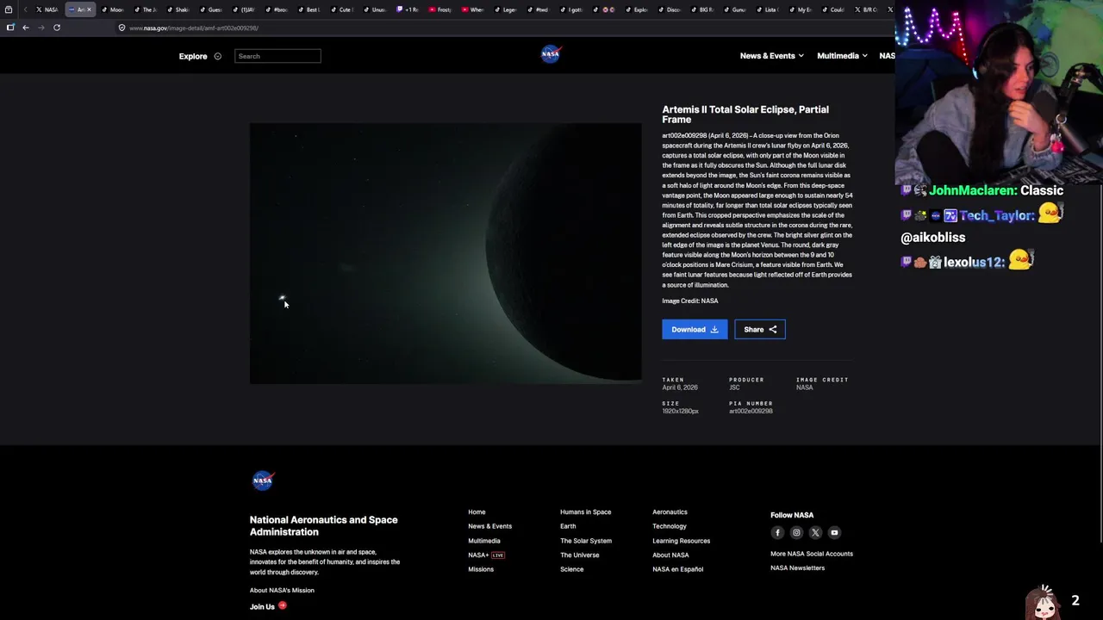Image resolution: width=1103 pixels, height=620 pixels.
Task: Click the browser forward arrow
Action: pos(41,28)
